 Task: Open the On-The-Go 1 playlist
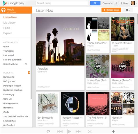pos(9,125)
